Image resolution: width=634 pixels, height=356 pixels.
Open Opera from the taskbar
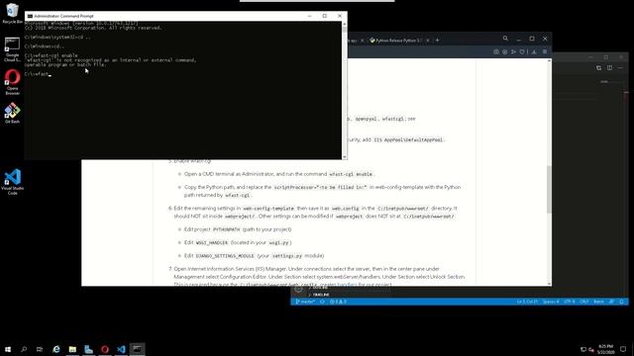click(105, 349)
